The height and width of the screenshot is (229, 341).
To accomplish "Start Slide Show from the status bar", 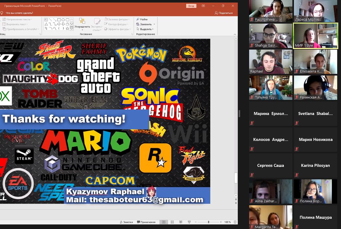I will point(189,222).
